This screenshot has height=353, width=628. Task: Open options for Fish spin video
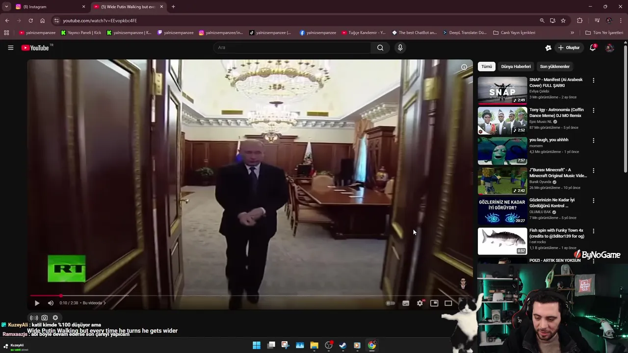[x=593, y=231]
